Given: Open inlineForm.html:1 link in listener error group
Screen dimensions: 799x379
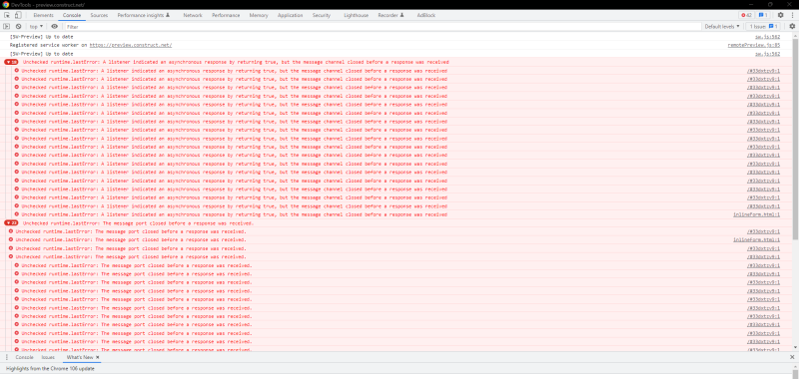Looking at the screenshot, I should click(756, 214).
